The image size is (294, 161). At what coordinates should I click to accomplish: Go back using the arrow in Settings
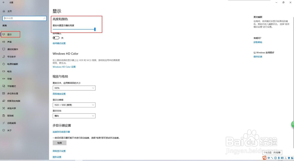pyautogui.click(x=4, y=2)
